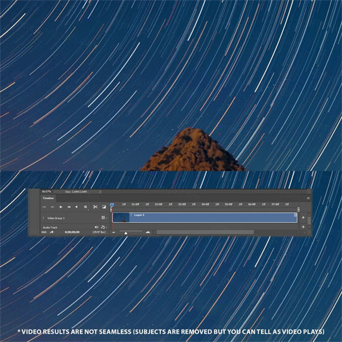The image size is (342, 342).
Task: Click the Play button in Timeline
Action: pos(60,207)
